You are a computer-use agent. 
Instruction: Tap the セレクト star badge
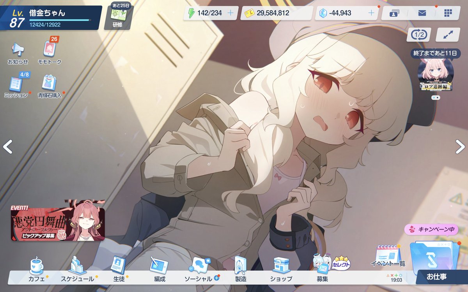[341, 263]
